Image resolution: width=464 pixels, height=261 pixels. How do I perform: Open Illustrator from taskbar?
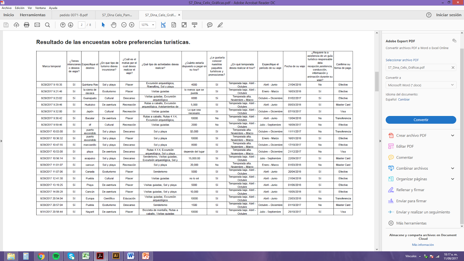tap(116, 256)
